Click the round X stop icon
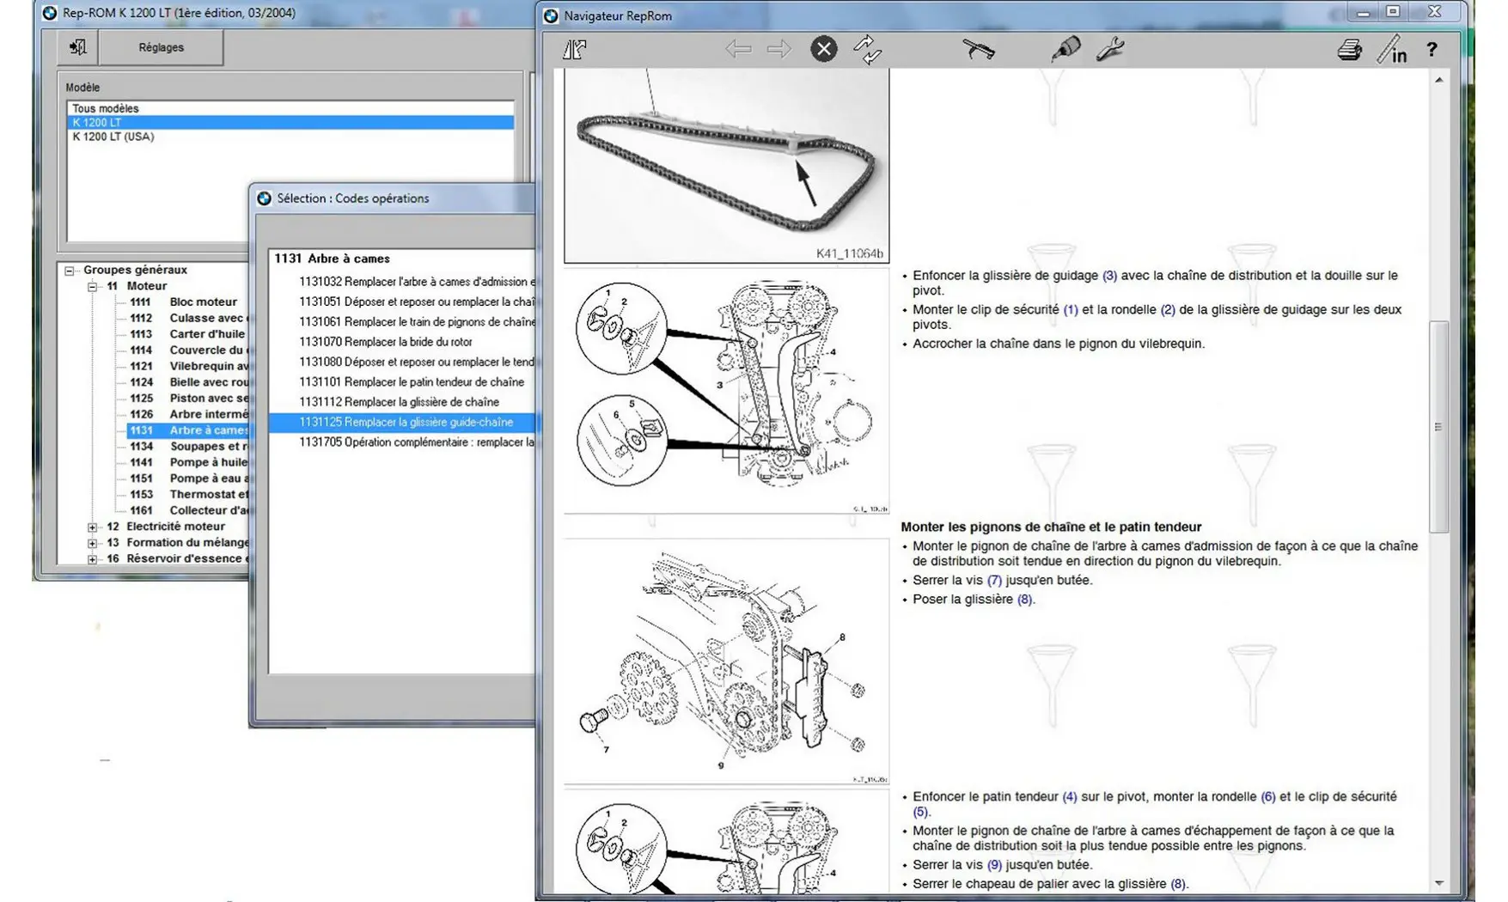 point(823,49)
